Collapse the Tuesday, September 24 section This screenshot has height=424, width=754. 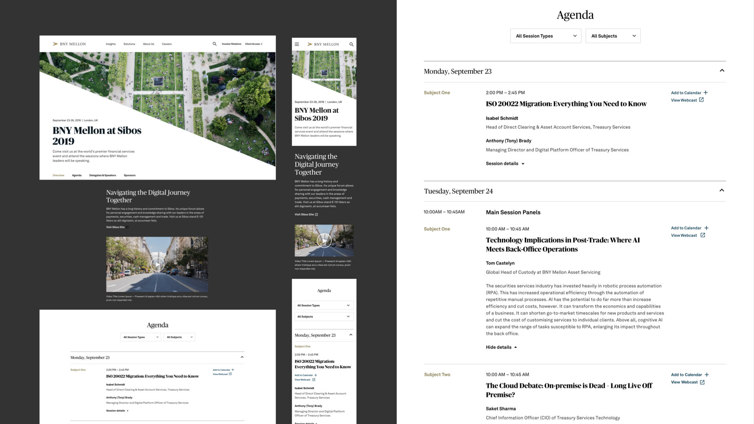722,190
